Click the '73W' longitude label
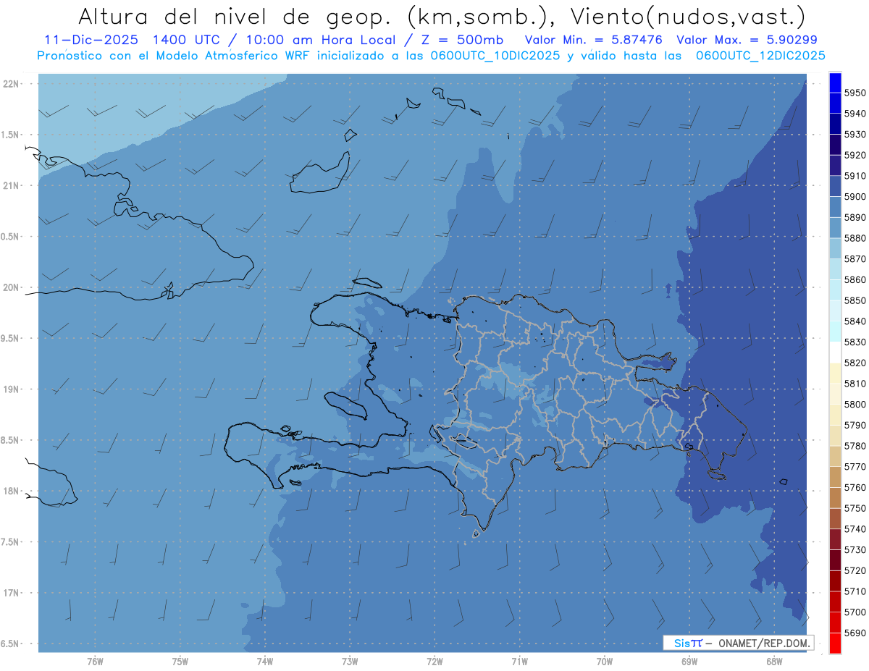 pos(350,662)
